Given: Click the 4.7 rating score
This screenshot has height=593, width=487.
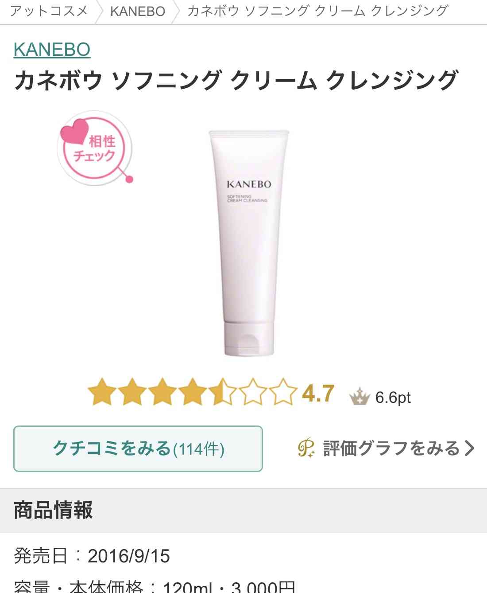Looking at the screenshot, I should tap(318, 394).
